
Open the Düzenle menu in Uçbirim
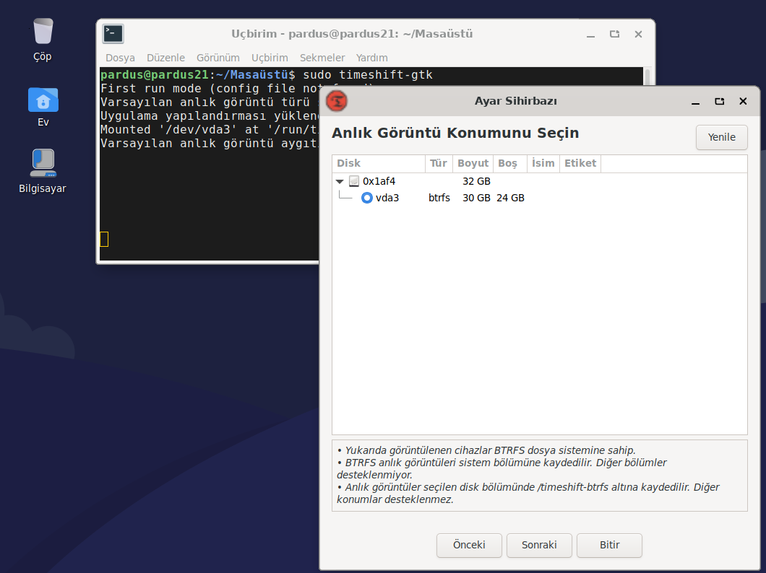pyautogui.click(x=165, y=58)
